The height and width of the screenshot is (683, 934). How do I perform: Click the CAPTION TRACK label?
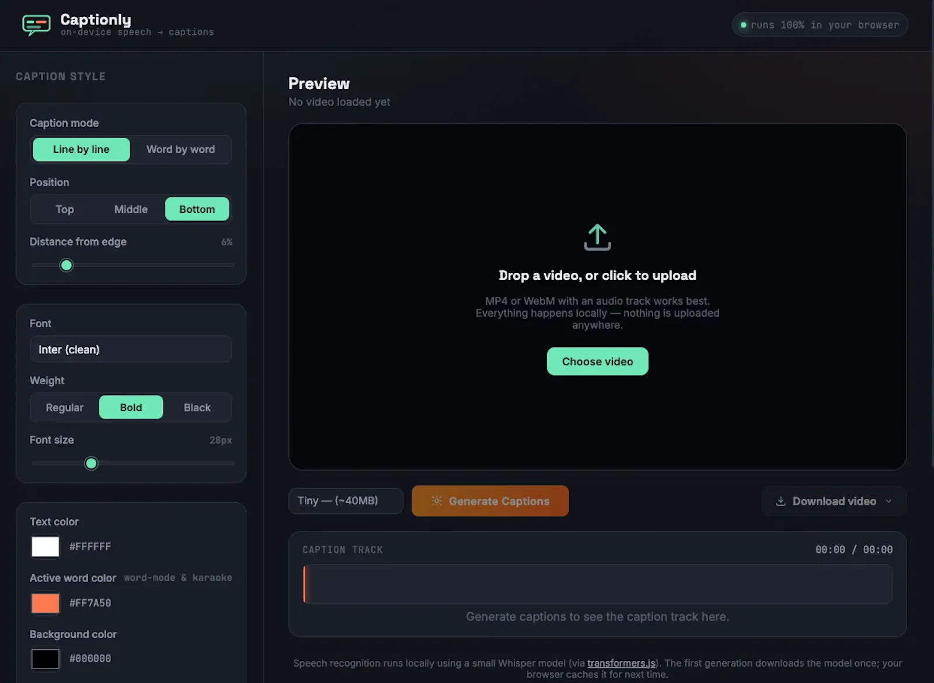(x=343, y=549)
